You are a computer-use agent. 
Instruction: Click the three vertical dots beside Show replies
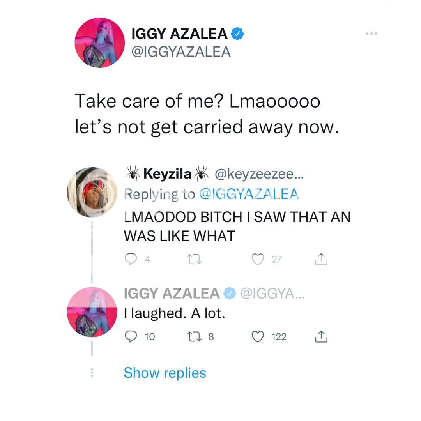(92, 373)
